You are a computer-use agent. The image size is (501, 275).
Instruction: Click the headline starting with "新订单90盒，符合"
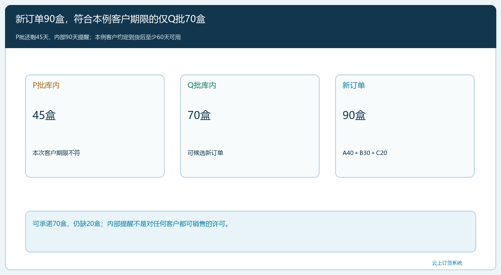point(111,19)
